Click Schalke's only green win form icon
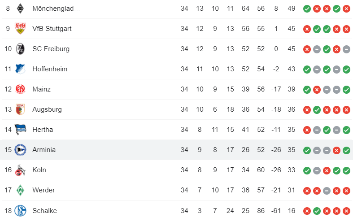Screen dimensions: 353x222 click(x=317, y=211)
